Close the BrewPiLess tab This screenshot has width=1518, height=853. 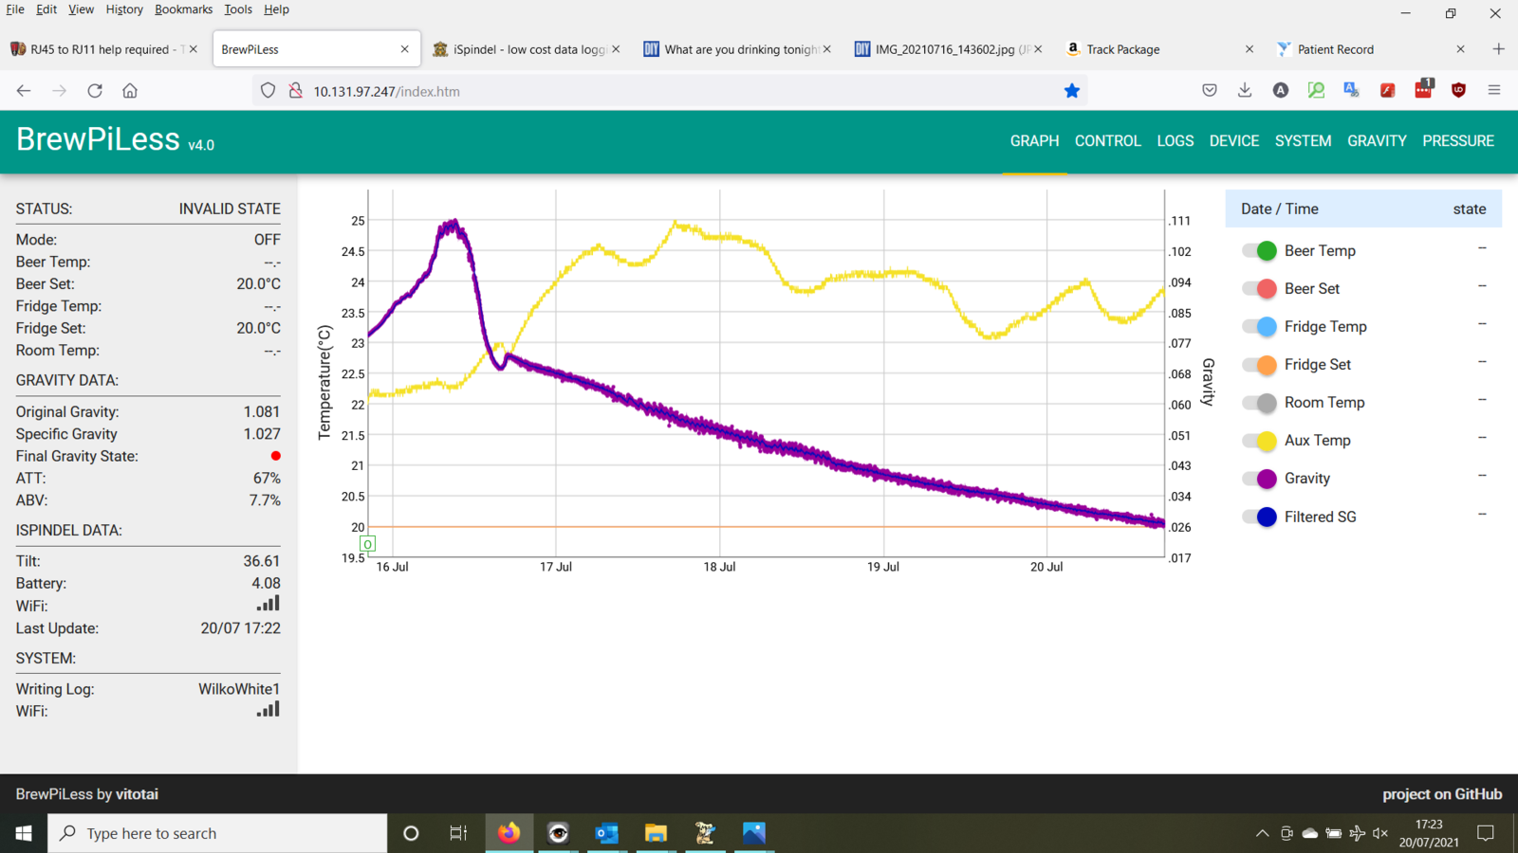coord(405,49)
